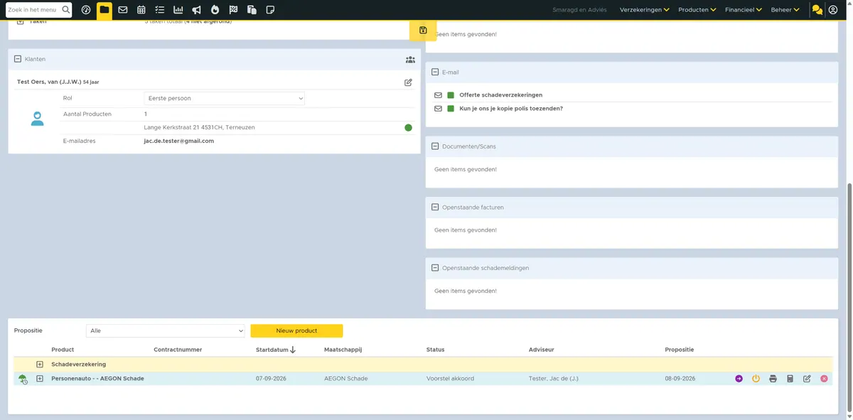Open the Propositie filter dropdown set to Alle
The width and height of the screenshot is (853, 420).
166,330
